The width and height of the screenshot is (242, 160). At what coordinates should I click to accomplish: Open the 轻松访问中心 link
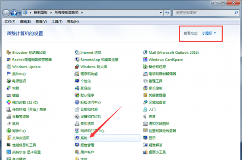coord(90,102)
